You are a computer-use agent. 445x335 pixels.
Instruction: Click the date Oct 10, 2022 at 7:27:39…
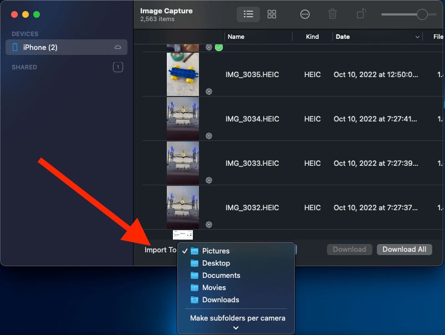(376, 163)
